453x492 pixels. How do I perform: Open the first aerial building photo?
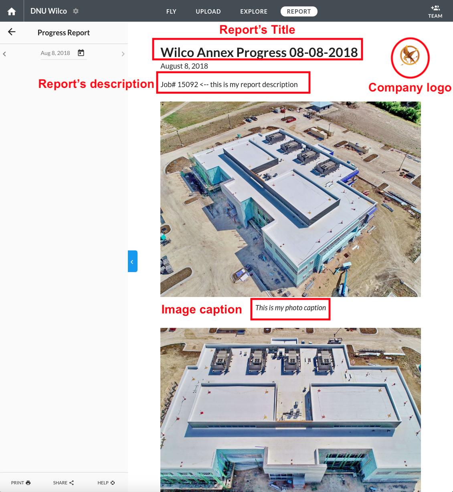click(x=291, y=199)
